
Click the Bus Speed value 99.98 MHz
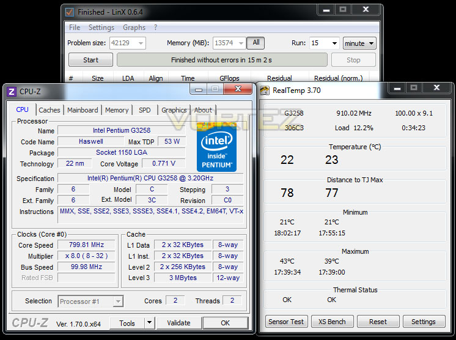(86, 267)
